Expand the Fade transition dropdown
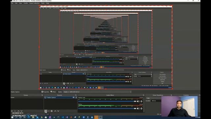This screenshot has width=211, height=119. pos(154,98)
